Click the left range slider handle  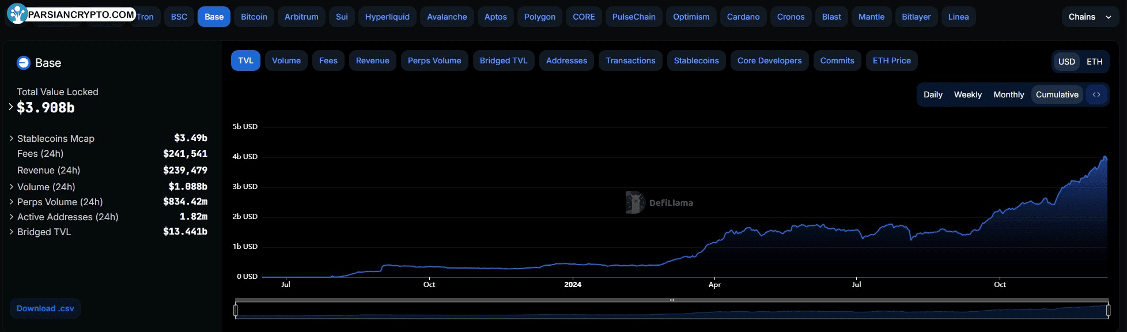[x=236, y=310]
